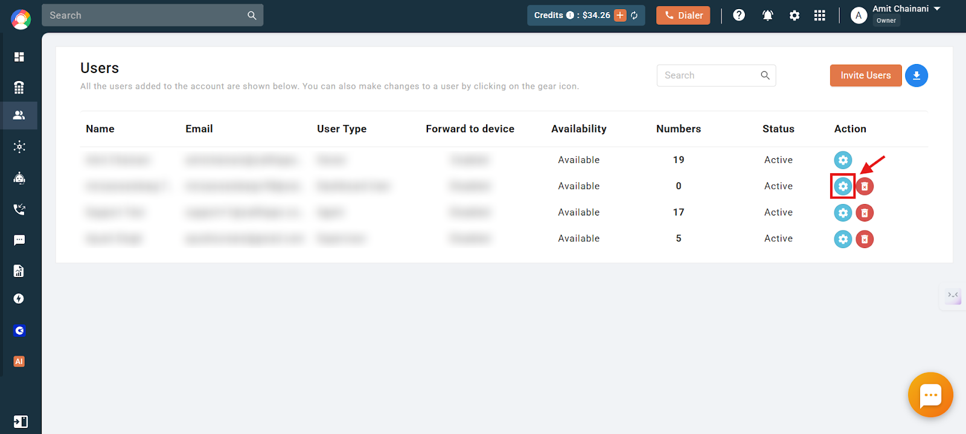
Task: Click the Forward to device column header
Action: (x=470, y=129)
